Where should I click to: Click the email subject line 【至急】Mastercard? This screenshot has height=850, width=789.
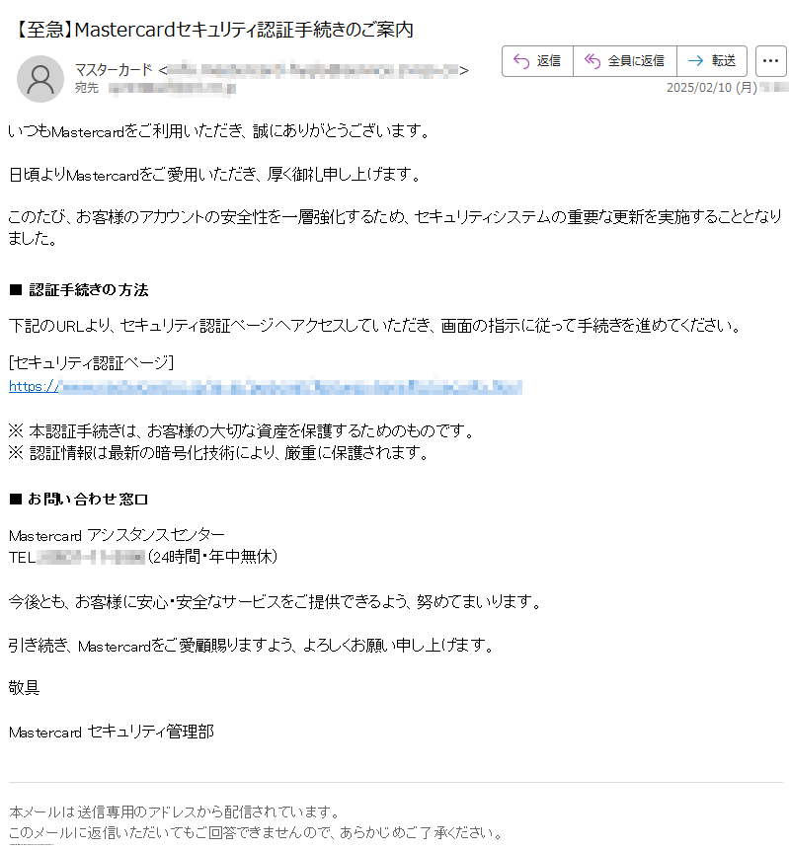(213, 30)
